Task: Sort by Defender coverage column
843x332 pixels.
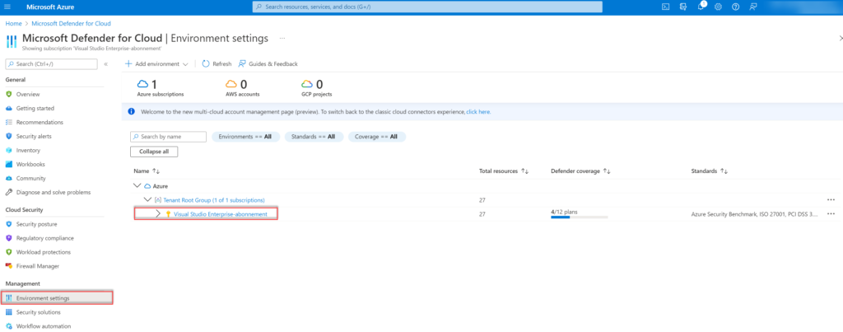Action: coord(580,171)
